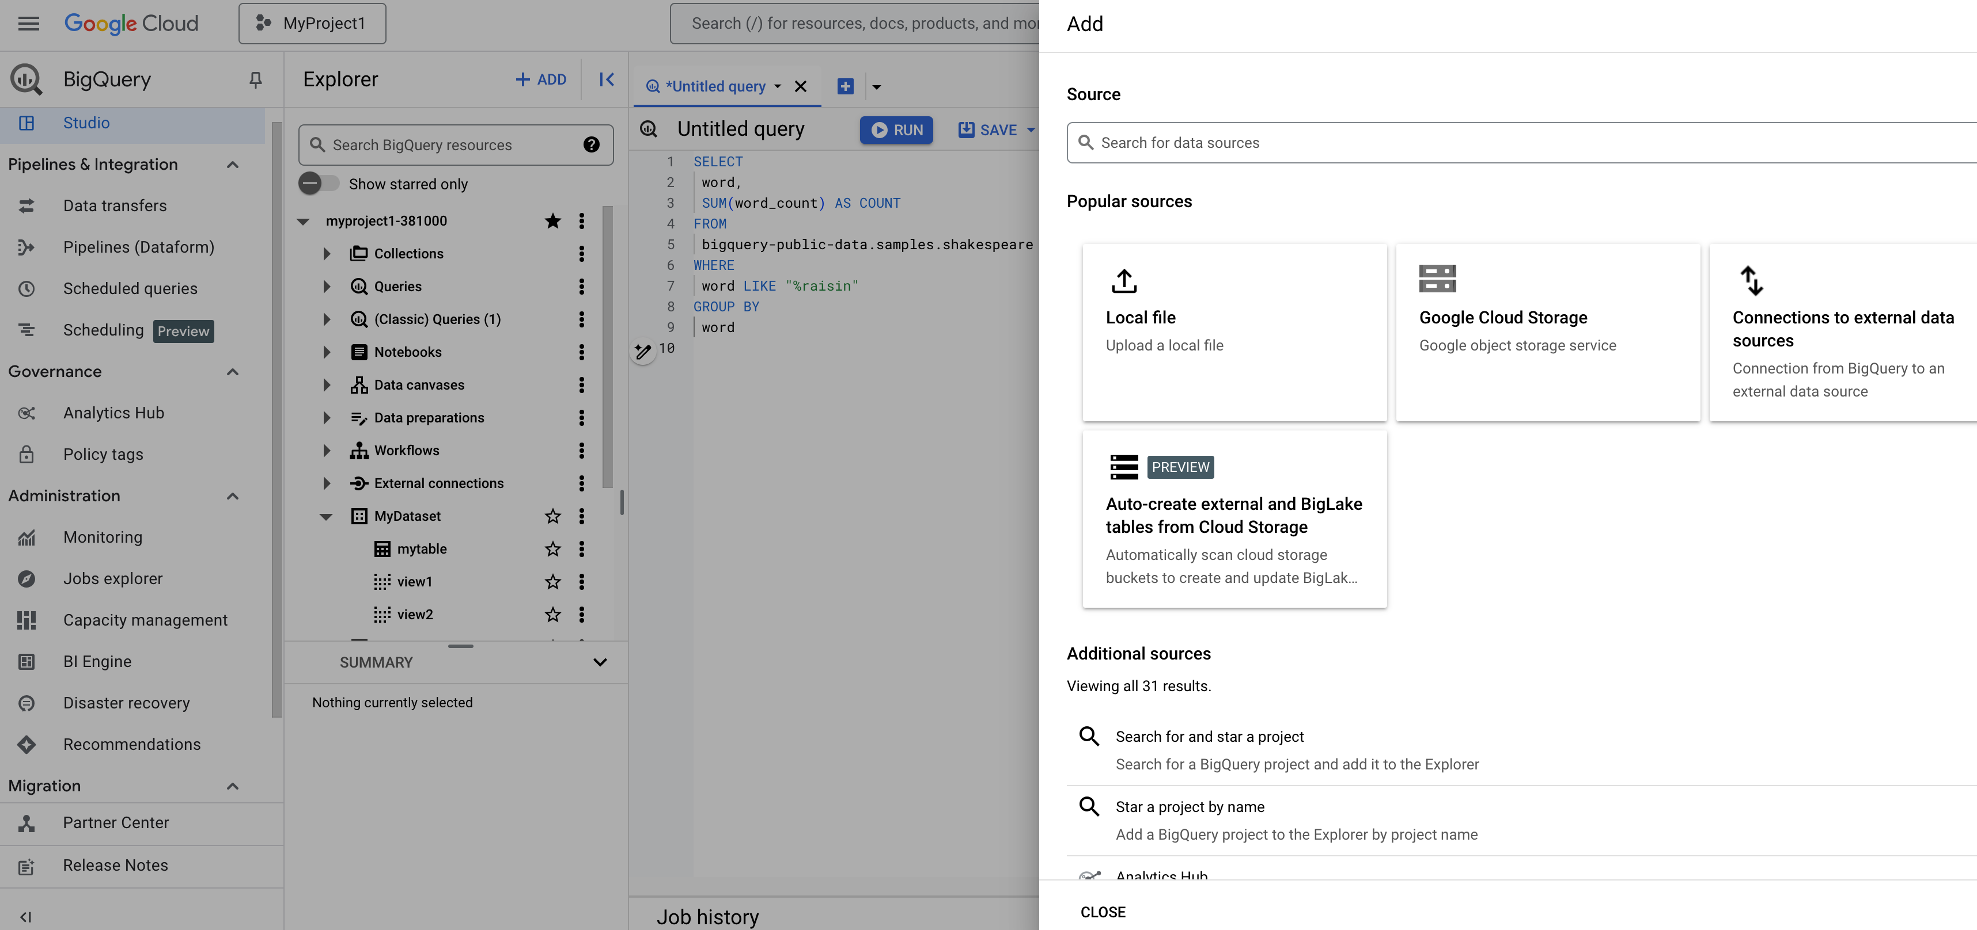Viewport: 1977px width, 930px height.
Task: Expand the Collections tree item
Action: 327,253
